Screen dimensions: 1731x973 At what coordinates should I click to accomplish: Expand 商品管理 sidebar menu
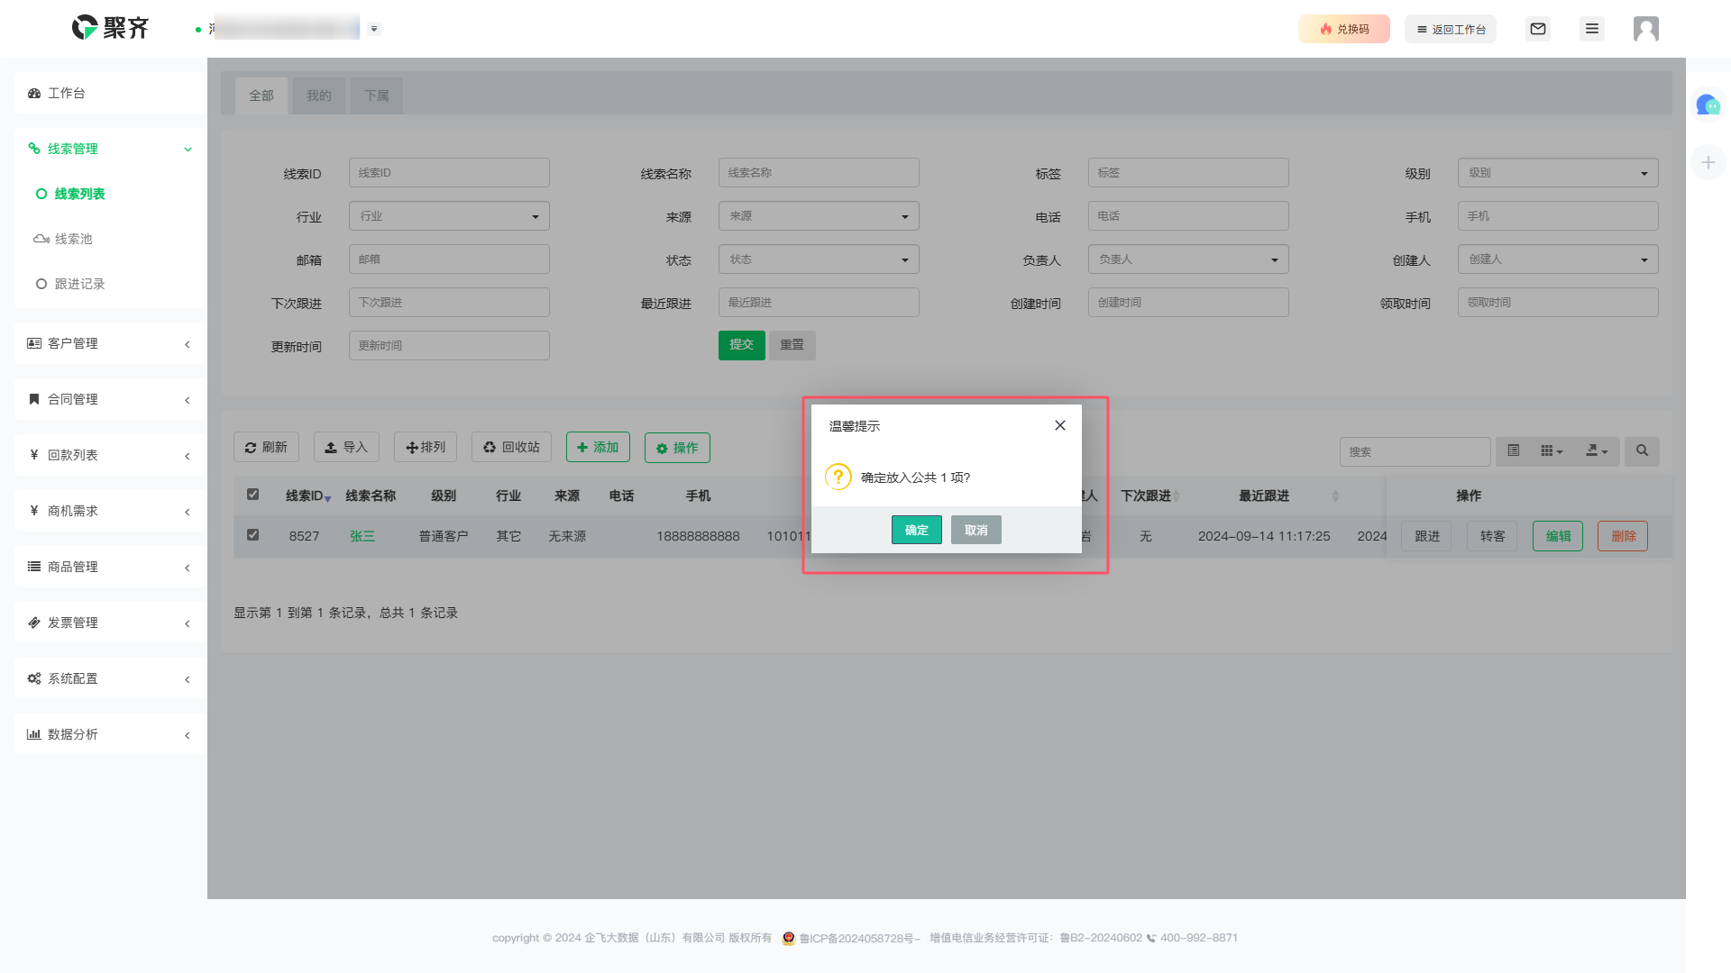tap(110, 567)
